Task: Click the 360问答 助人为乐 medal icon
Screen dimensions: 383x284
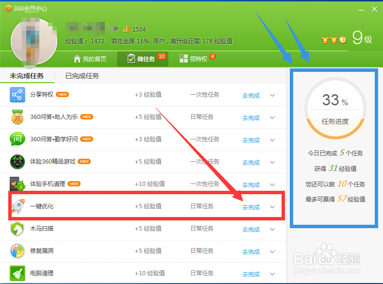Action: tap(17, 117)
